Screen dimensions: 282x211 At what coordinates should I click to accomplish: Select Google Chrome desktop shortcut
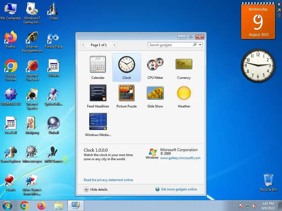(x=11, y=70)
